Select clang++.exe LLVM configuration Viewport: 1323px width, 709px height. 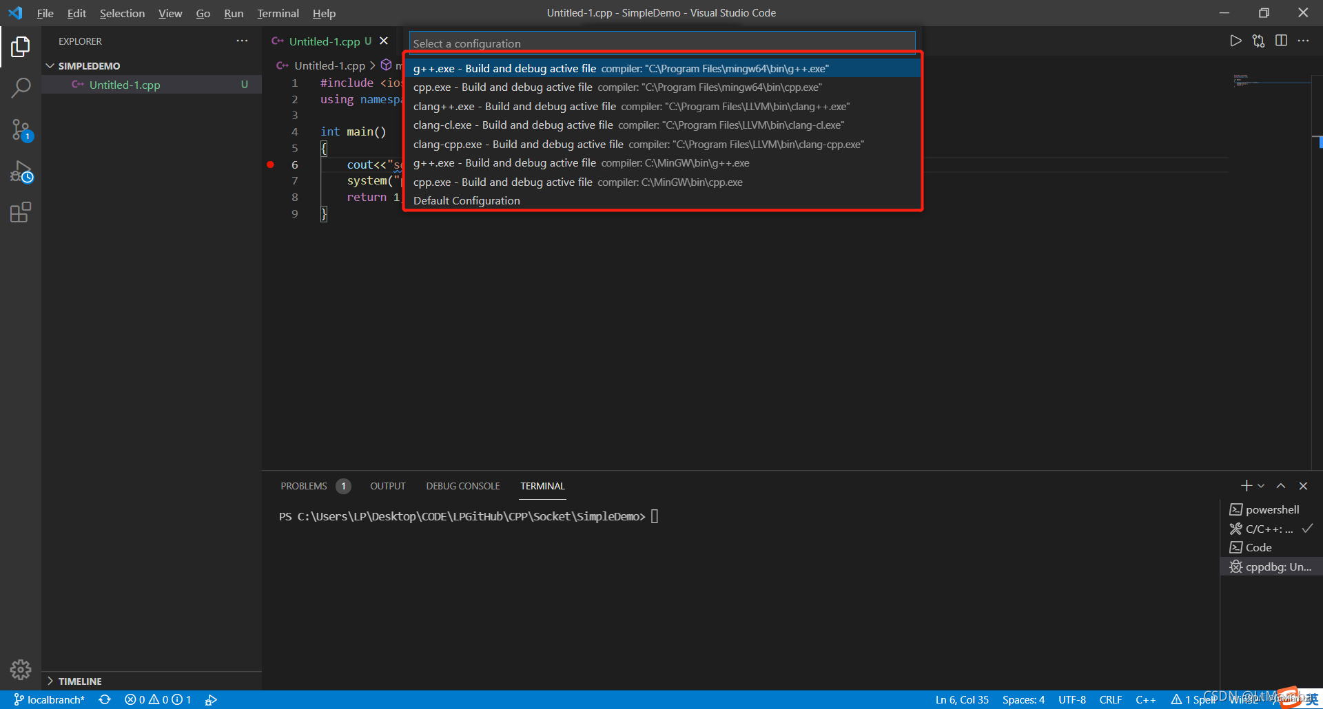click(662, 106)
